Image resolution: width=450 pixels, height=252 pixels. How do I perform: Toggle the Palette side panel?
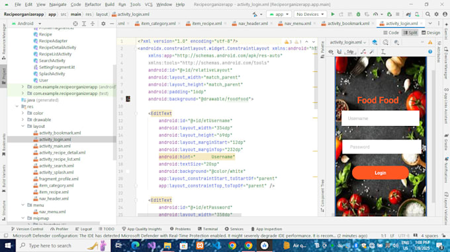click(x=322, y=49)
